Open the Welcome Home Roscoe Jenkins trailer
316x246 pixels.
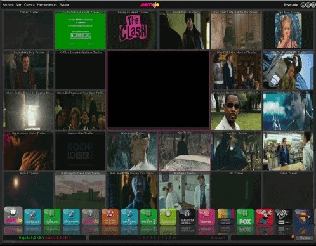(x=236, y=110)
